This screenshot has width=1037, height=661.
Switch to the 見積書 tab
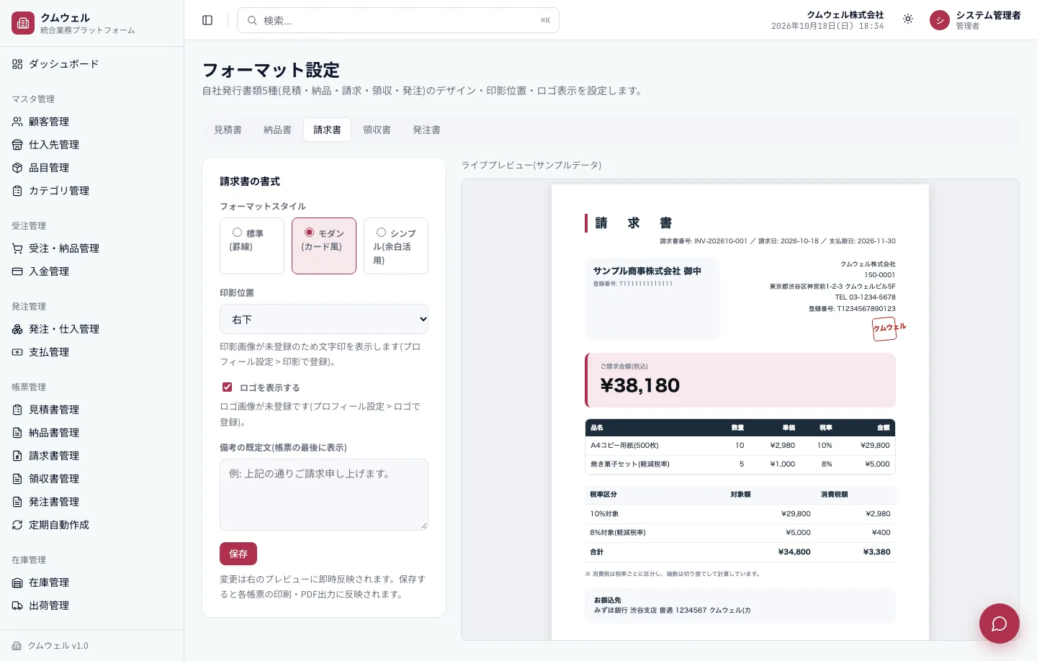click(228, 130)
